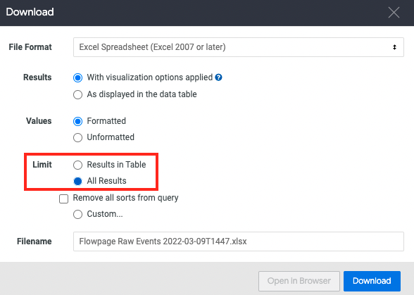This screenshot has height=295, width=414.
Task: Select As displayed in the data table
Action: click(x=77, y=94)
